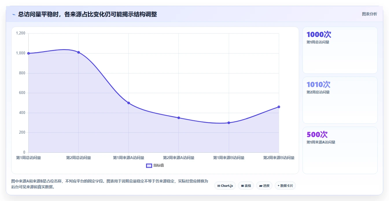Screen dimensions: 389x201
Task: Click the y-axis value 600
Action: [x=23, y=93]
